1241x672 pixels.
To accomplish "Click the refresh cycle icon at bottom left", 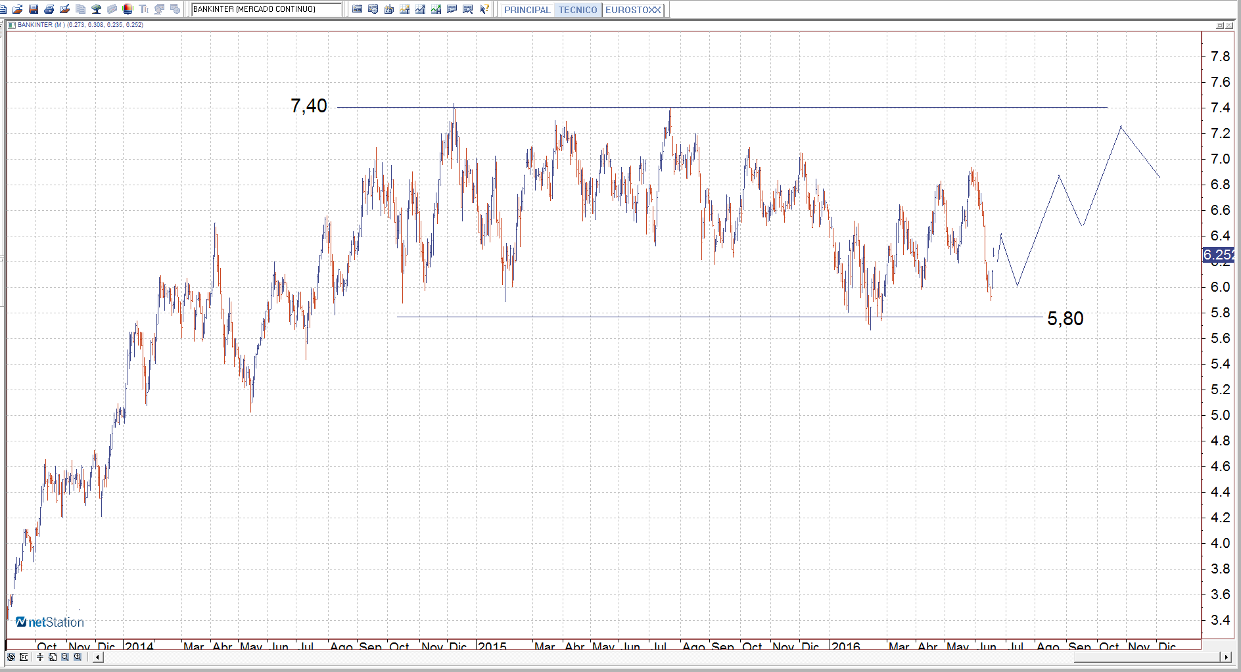I will coord(11,657).
